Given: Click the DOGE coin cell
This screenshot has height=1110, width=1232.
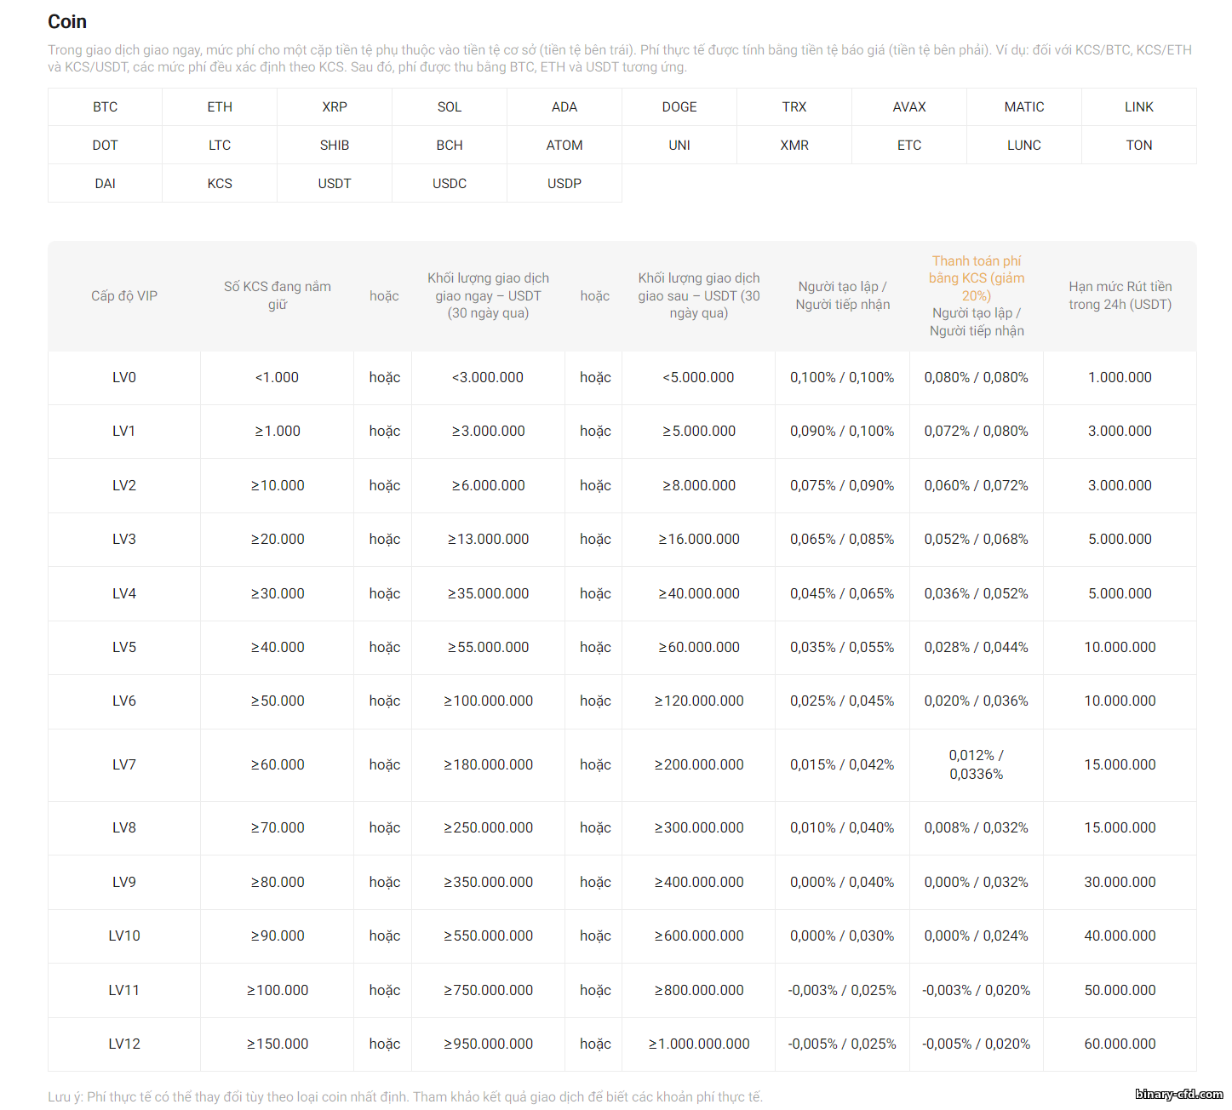Looking at the screenshot, I should (x=679, y=107).
